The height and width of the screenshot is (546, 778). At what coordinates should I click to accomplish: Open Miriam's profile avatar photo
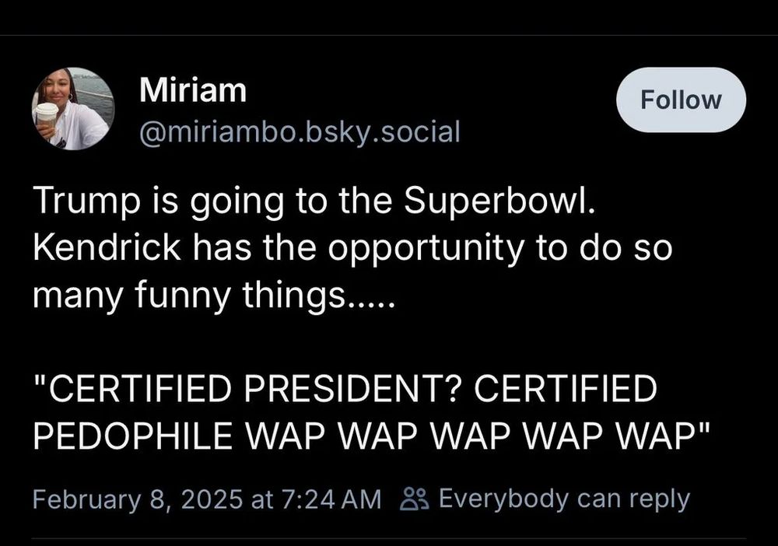tap(73, 109)
